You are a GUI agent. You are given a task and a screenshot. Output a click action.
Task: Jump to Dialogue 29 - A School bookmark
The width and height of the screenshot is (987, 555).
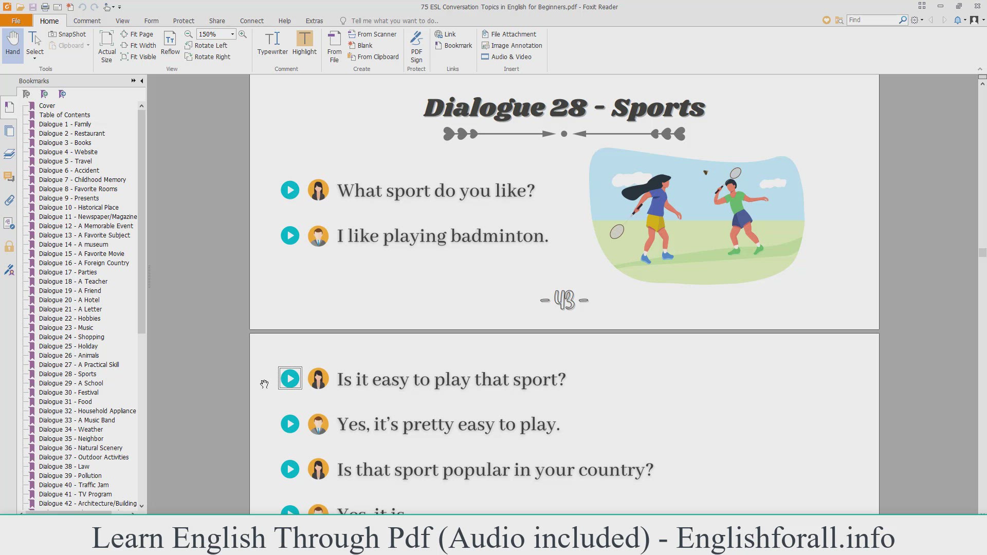(71, 383)
